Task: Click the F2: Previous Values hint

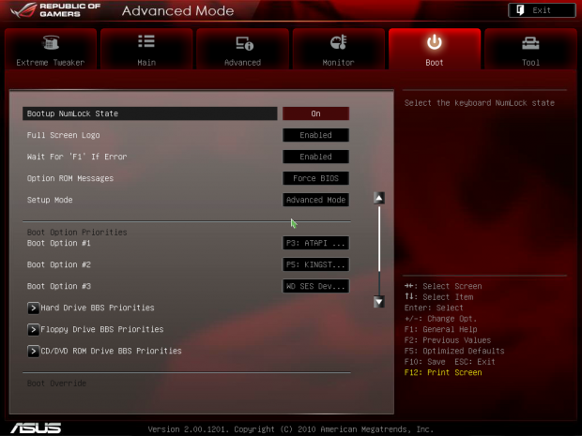Action: [x=447, y=340]
